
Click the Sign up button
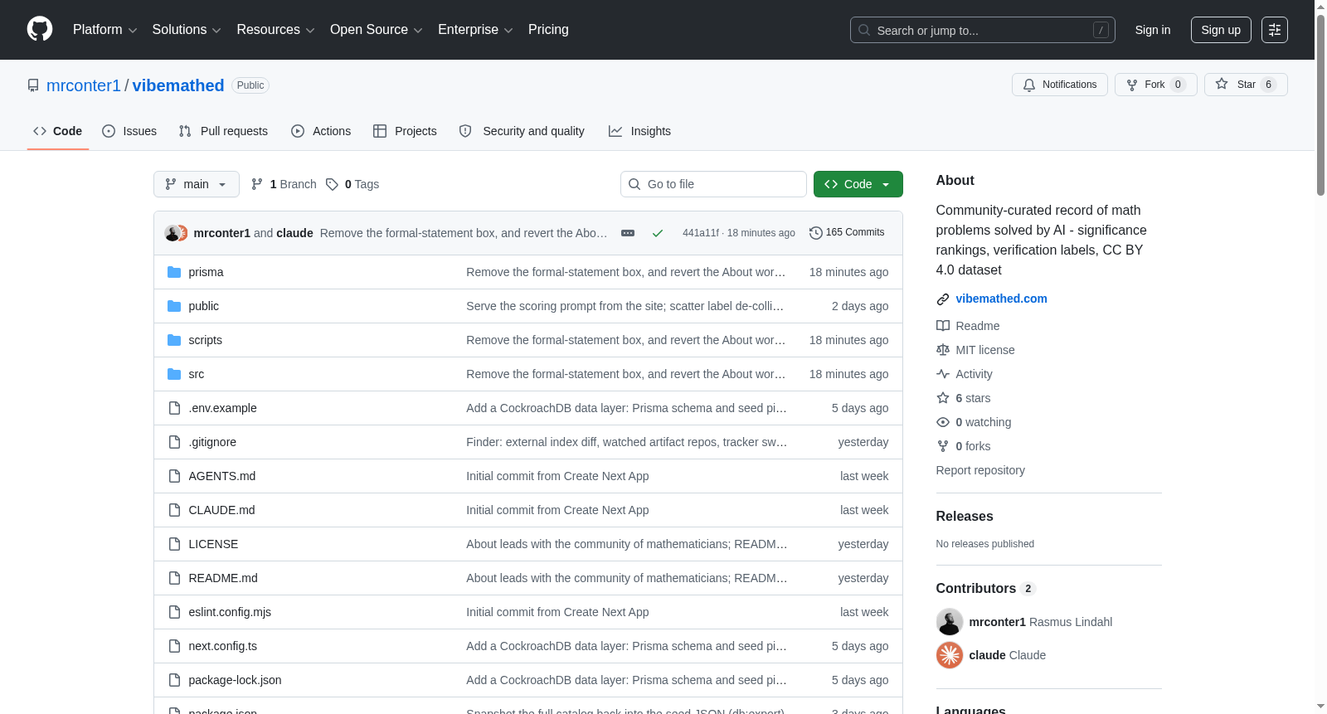pos(1221,30)
